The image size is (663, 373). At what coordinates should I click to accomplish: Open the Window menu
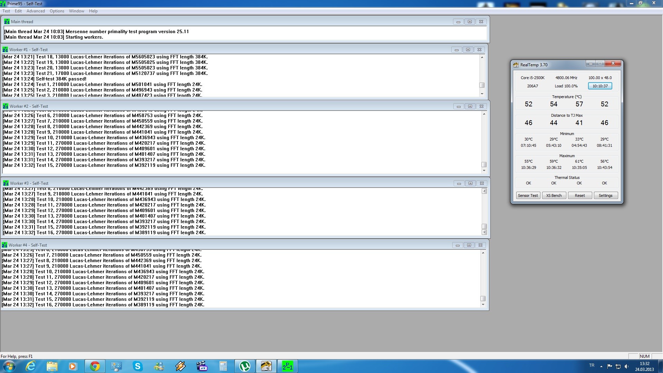tap(77, 11)
